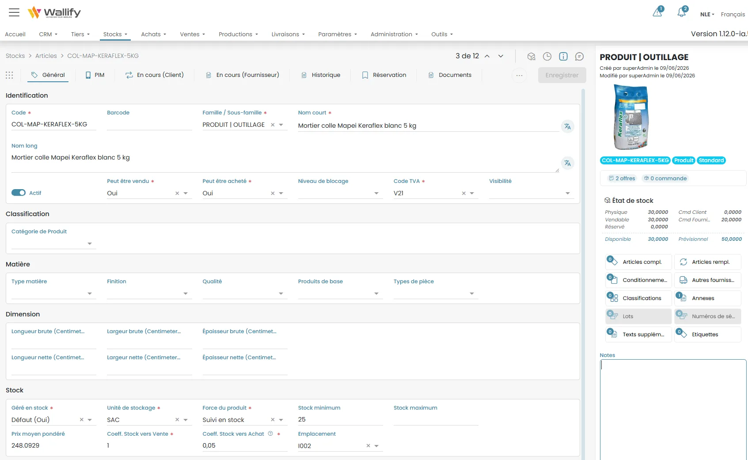748x460 pixels.
Task: Clear the Famille / Sous-famille value
Action: tap(273, 125)
